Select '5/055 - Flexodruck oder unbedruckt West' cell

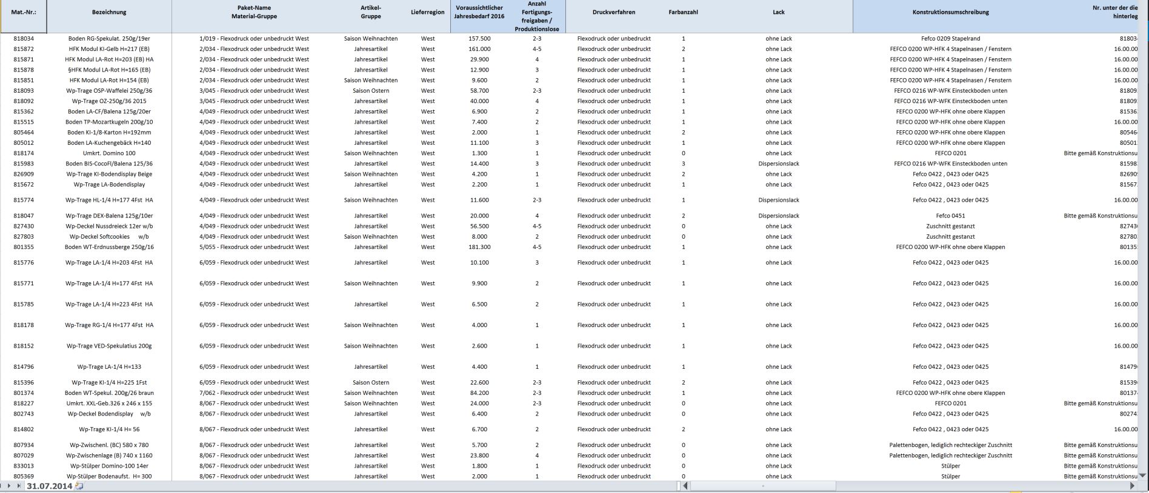pyautogui.click(x=254, y=247)
